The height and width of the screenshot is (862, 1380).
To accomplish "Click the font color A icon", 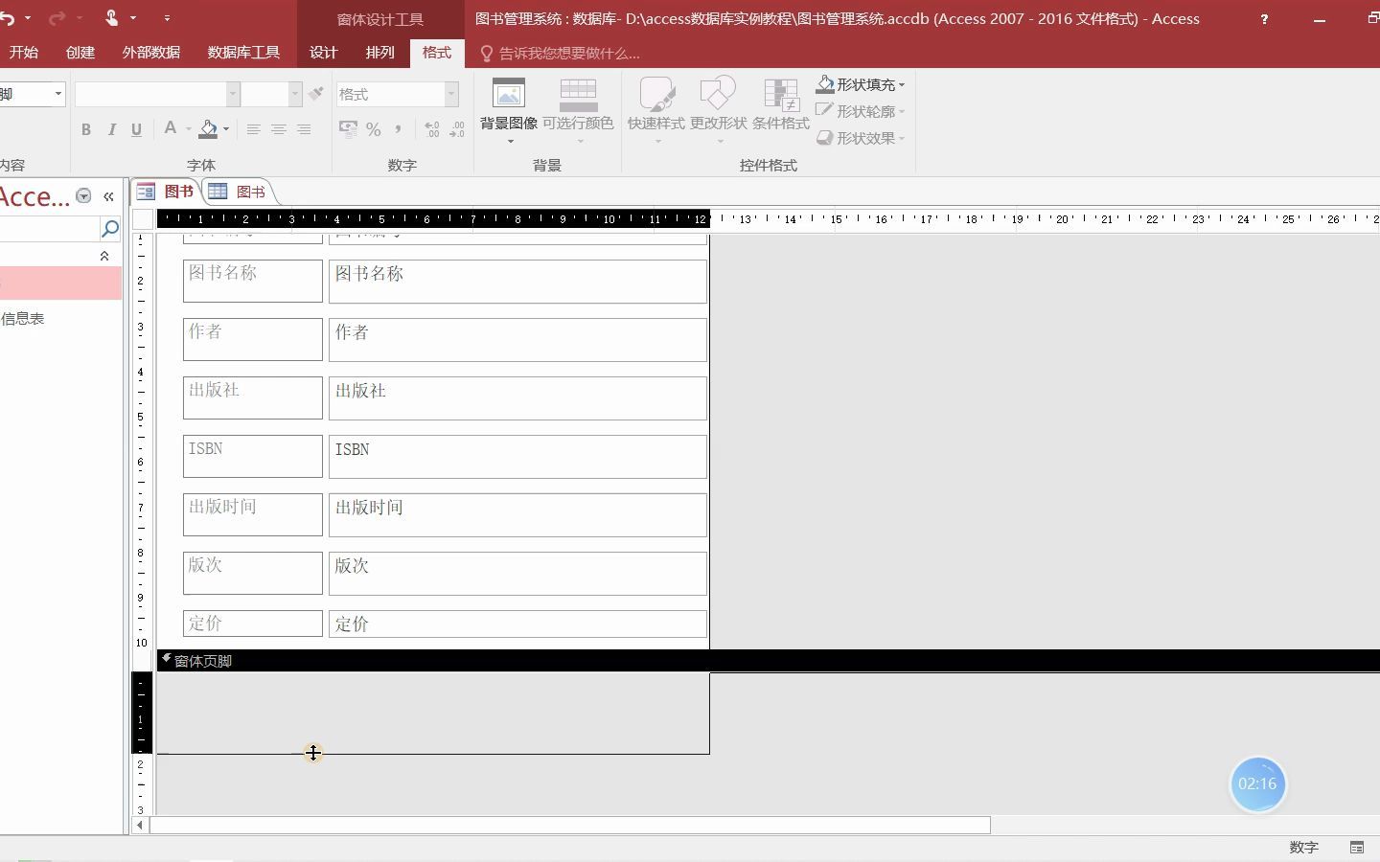I will pos(170,128).
